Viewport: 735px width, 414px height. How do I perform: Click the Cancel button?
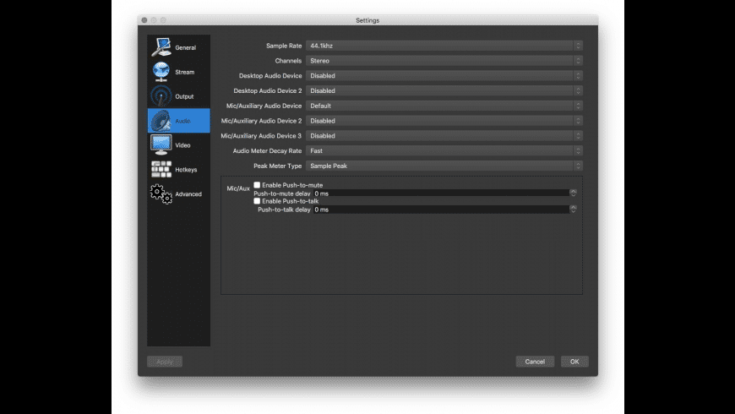(x=535, y=362)
